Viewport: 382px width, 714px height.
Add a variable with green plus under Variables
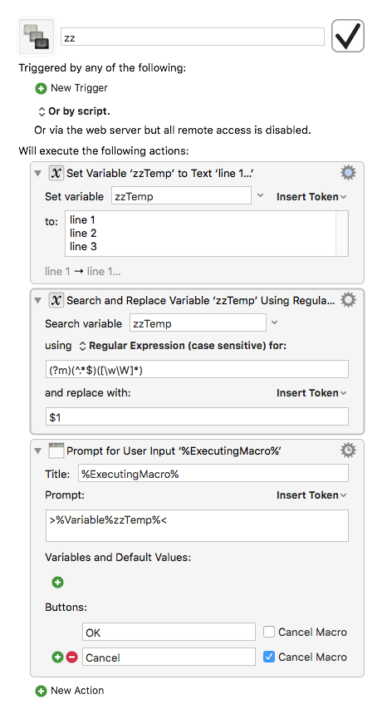(58, 583)
